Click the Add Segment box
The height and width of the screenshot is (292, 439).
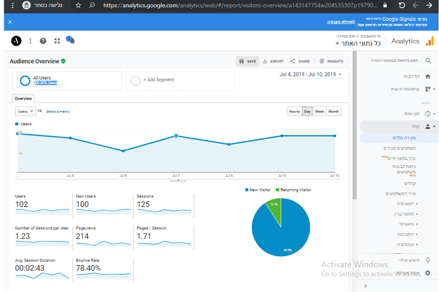tap(180, 80)
